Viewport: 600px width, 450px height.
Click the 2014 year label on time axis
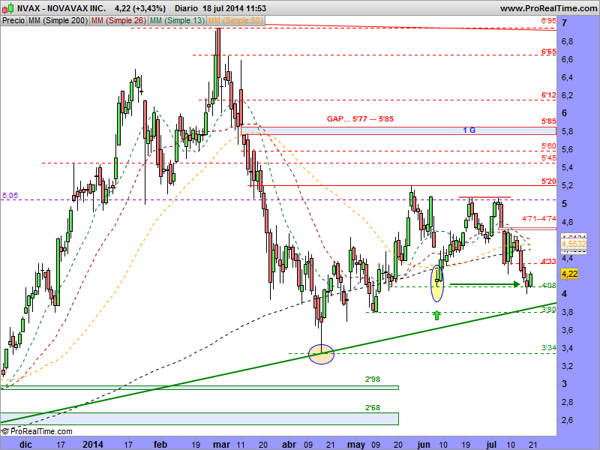(93, 445)
